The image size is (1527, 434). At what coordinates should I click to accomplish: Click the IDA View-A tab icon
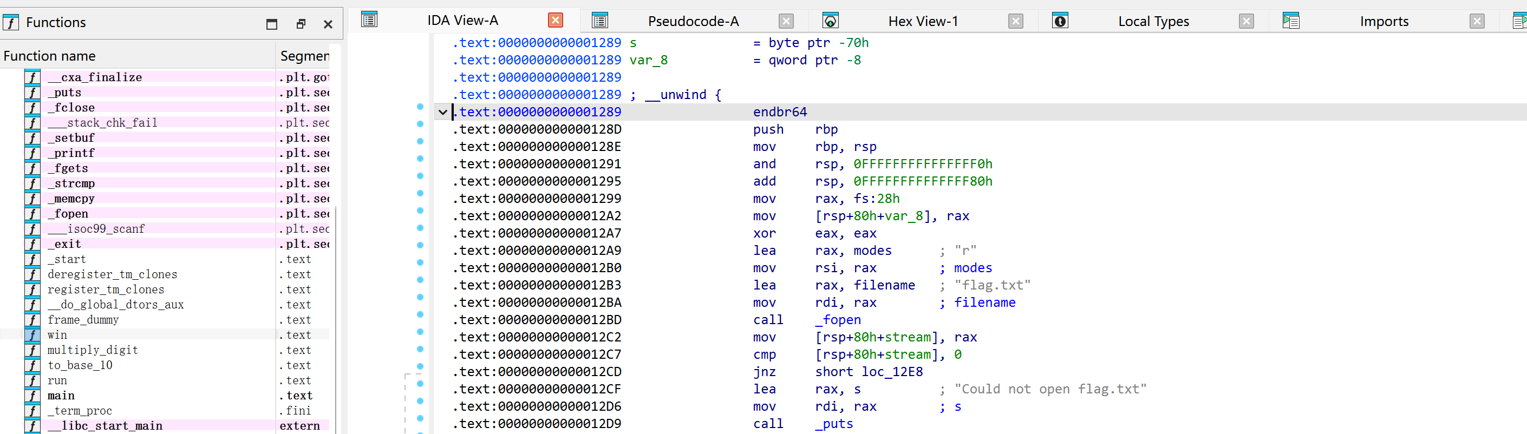point(369,20)
